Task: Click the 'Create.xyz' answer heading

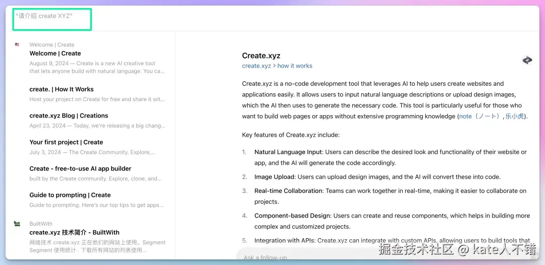Action: point(261,56)
